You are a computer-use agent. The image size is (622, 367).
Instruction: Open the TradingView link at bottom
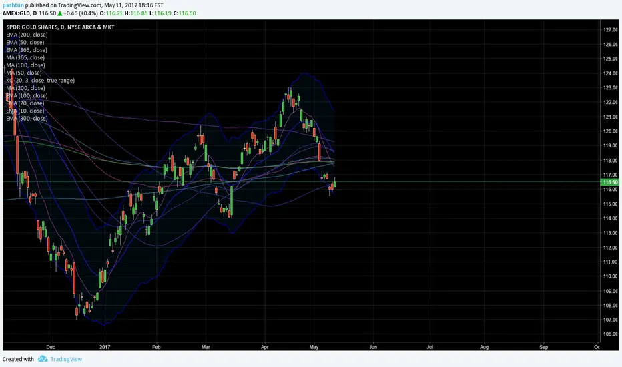[66, 359]
